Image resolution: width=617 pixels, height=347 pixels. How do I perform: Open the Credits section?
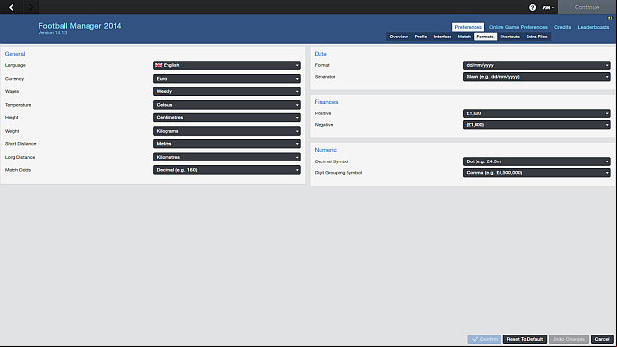[562, 27]
